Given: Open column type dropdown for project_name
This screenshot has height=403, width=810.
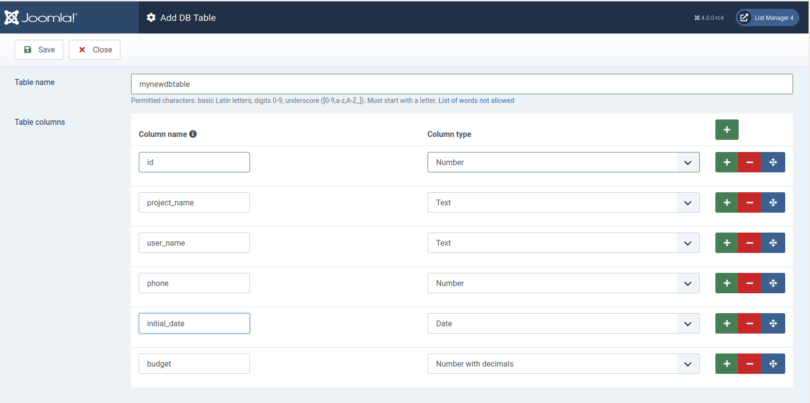Looking at the screenshot, I should coord(563,202).
